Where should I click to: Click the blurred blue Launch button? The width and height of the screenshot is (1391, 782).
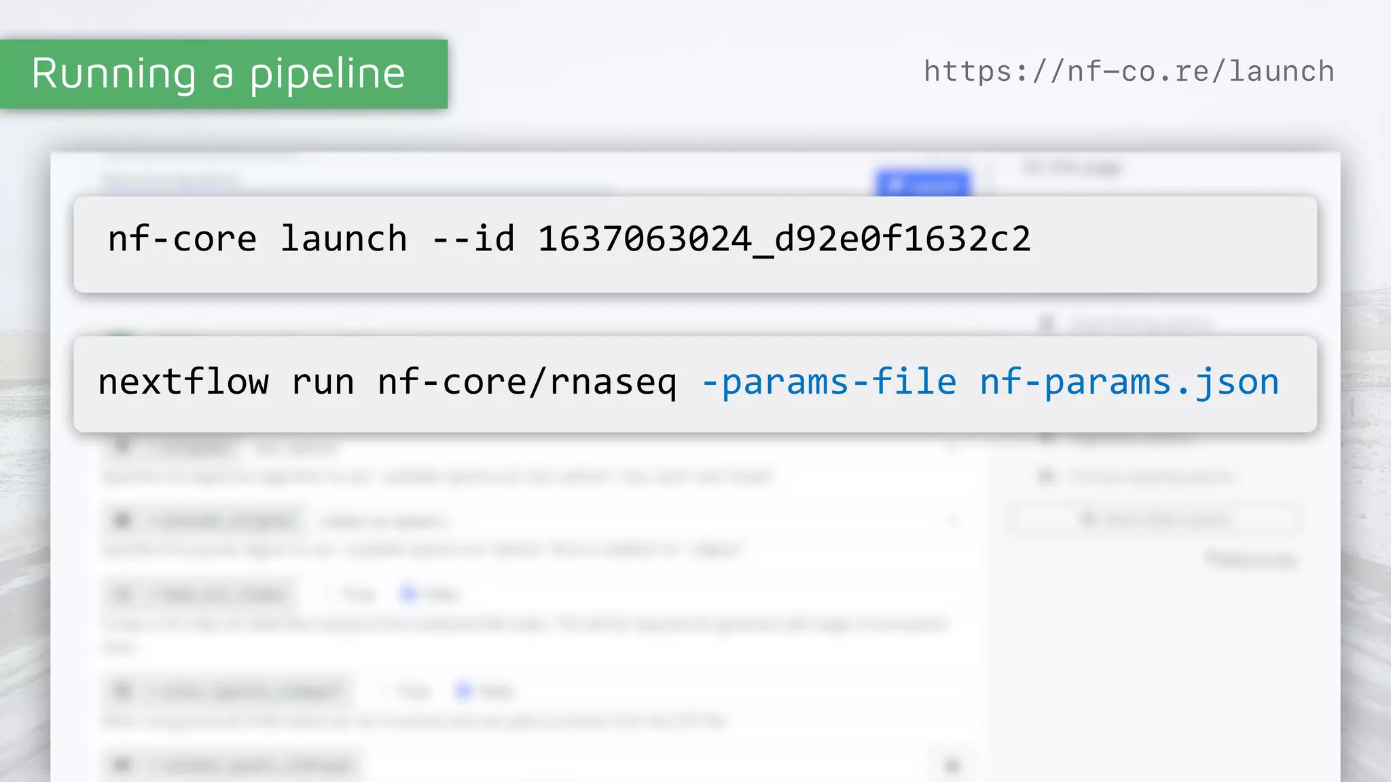coord(922,183)
